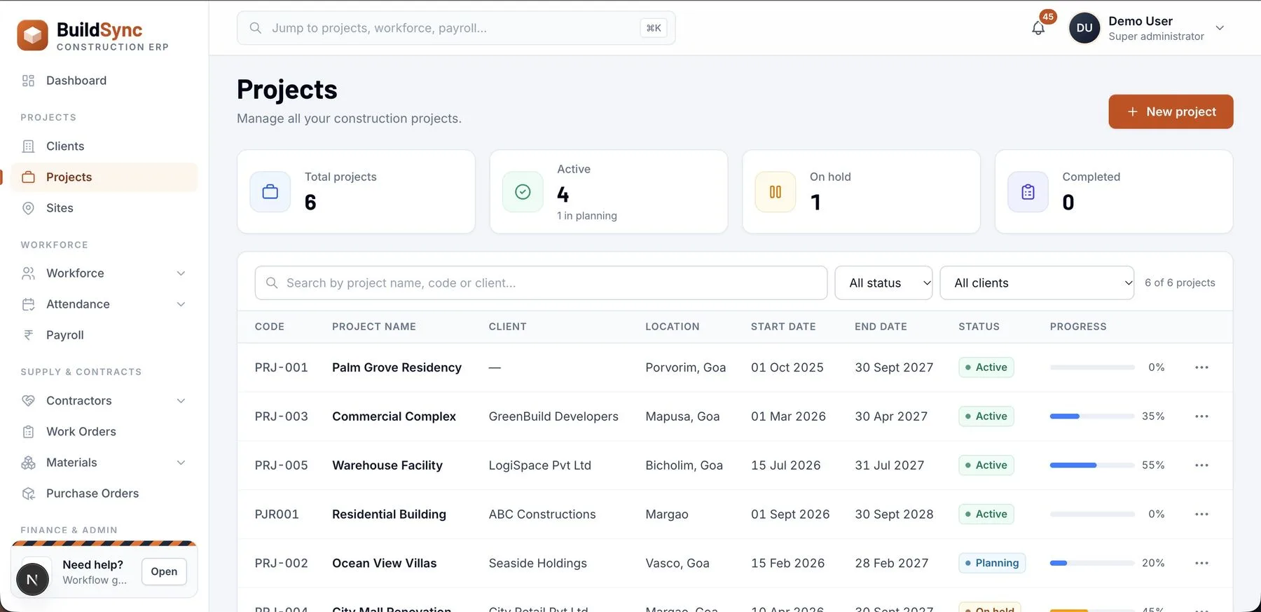Click the PRJ-003 project code
1261x612 pixels.
[282, 416]
